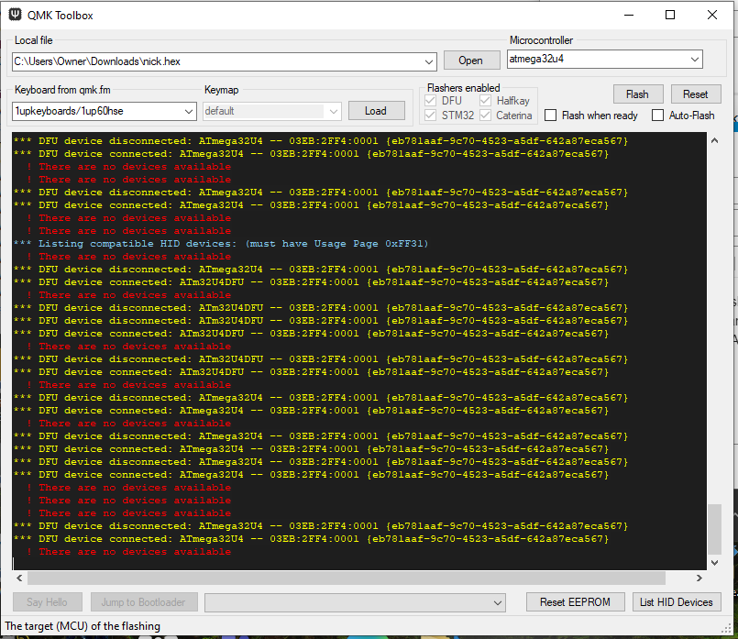Click the last 'There are no devices available' line
738x639 pixels.
pos(129,552)
